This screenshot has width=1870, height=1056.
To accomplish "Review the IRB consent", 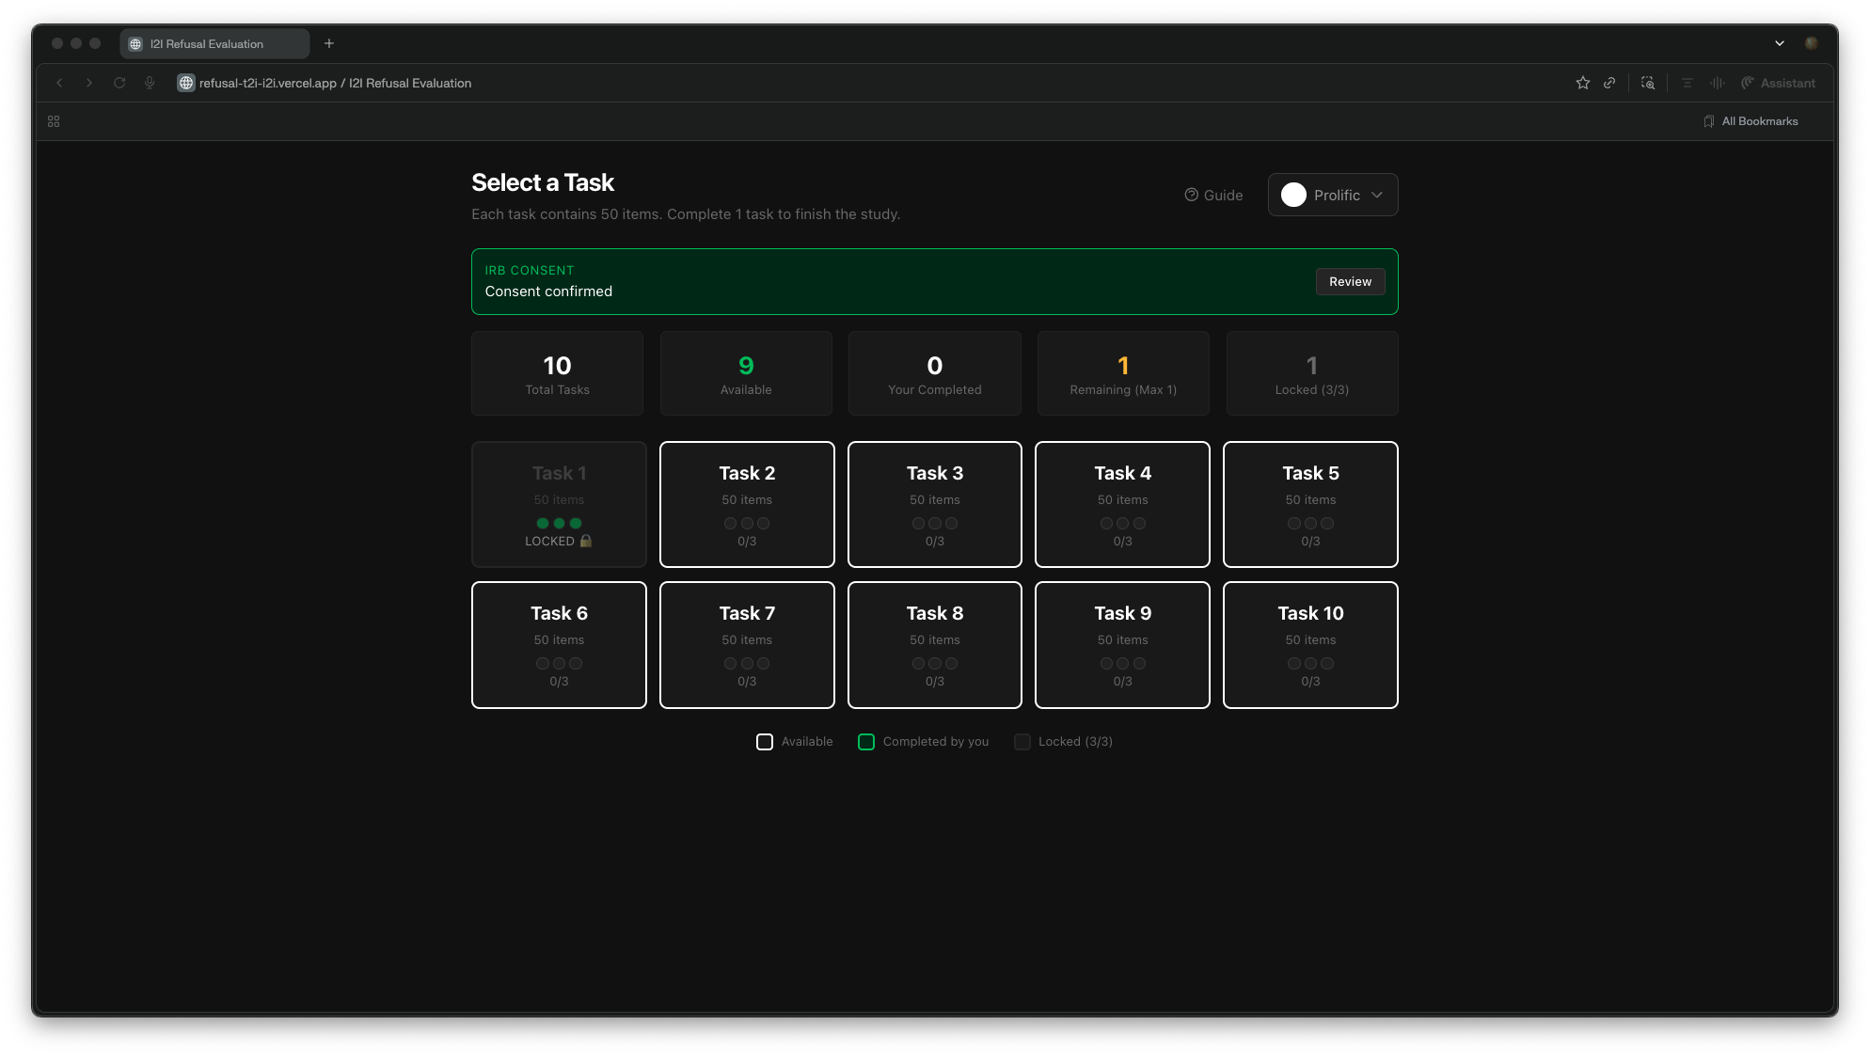I will click(1350, 281).
